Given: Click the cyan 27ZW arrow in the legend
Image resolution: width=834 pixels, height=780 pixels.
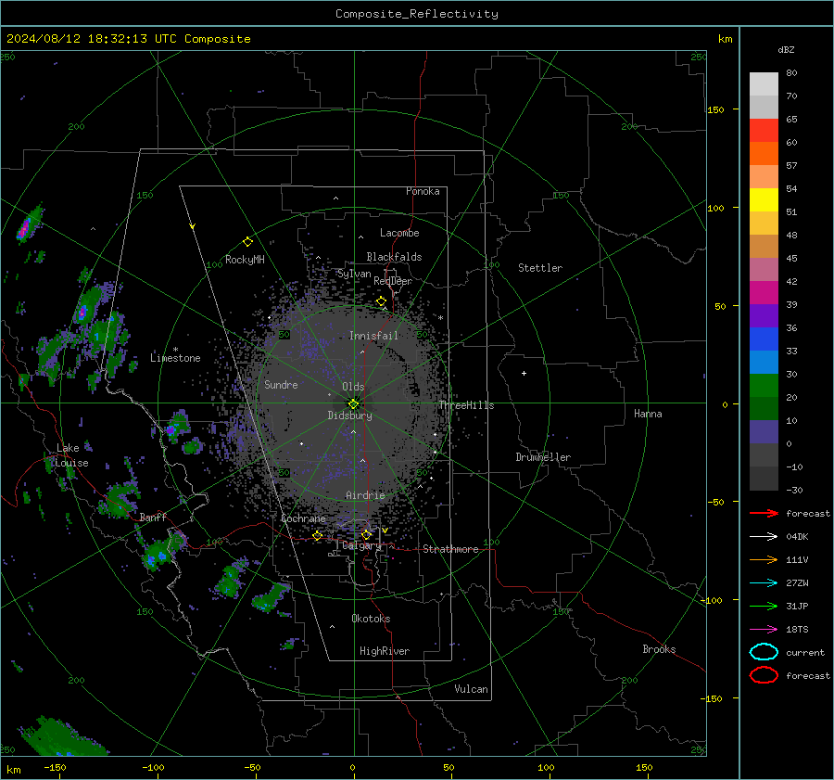Looking at the screenshot, I should [764, 583].
